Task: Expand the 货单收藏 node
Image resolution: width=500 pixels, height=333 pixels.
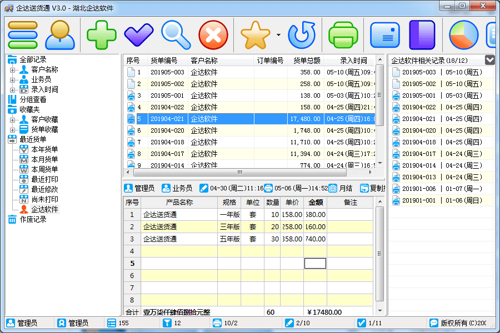Action: click(12, 129)
